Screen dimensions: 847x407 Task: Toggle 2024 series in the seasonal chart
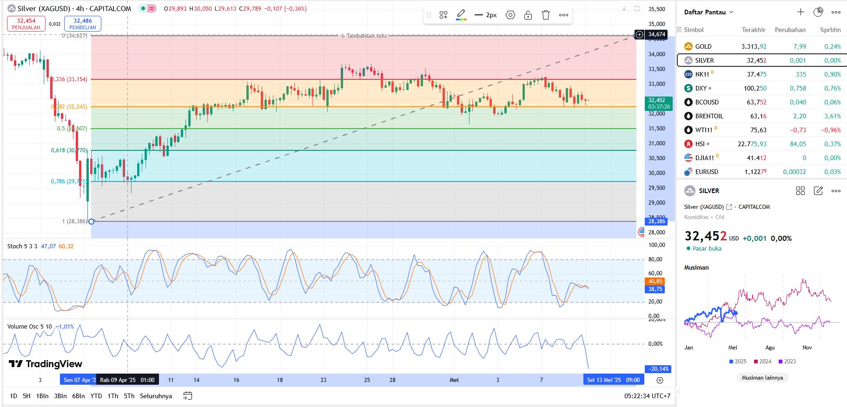tap(762, 362)
